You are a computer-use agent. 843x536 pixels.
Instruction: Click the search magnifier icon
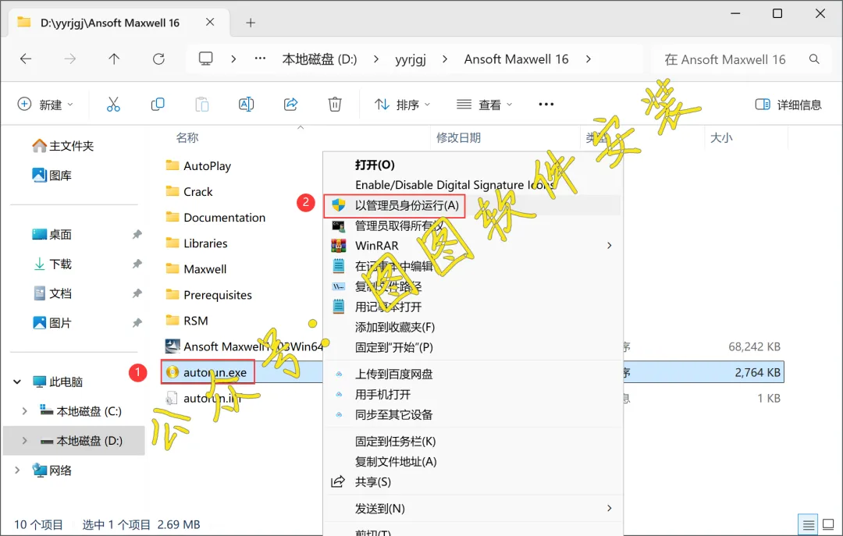point(814,59)
